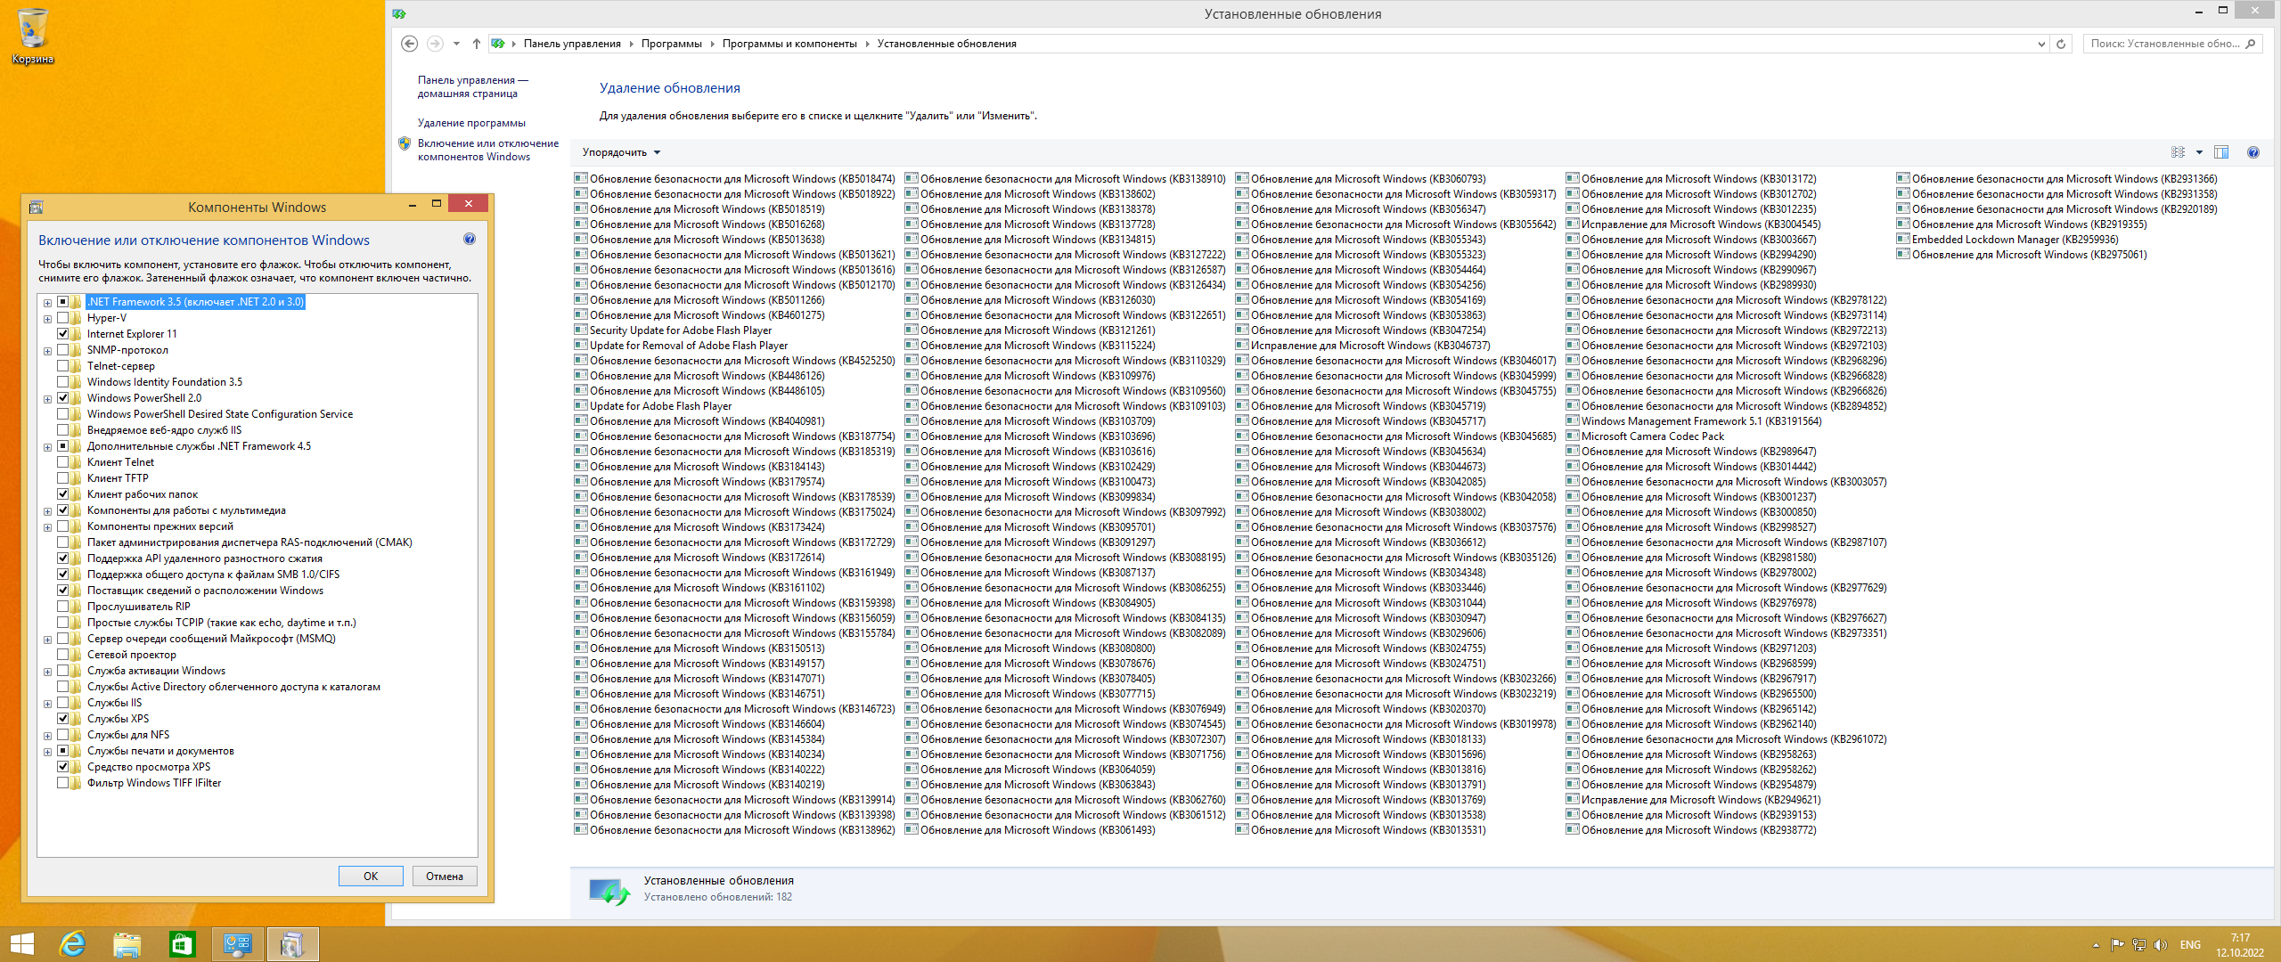Click the network icon in the system tray
The height and width of the screenshot is (962, 2281).
click(x=2138, y=945)
